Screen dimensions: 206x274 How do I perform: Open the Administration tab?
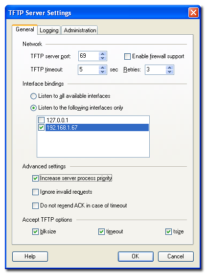point(80,30)
